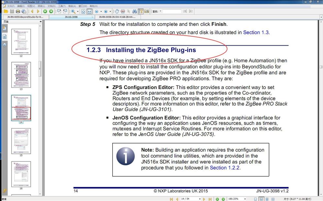
Task: Switch to Facing pages layout in status bar
Action: pyautogui.click(x=273, y=199)
